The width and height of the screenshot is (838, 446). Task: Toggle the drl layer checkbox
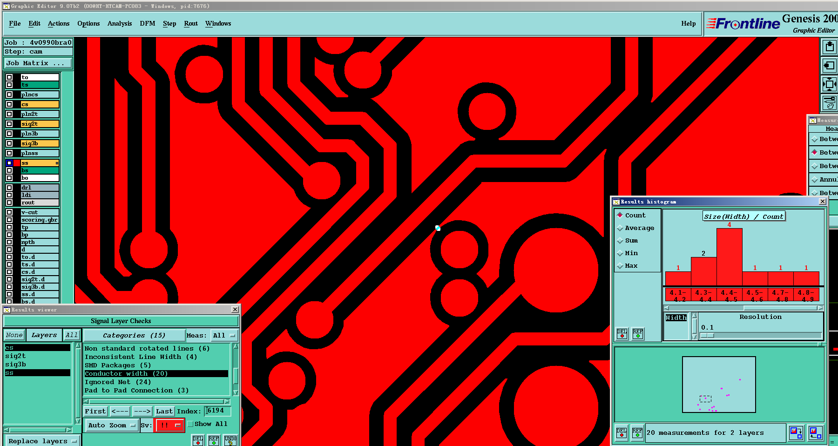tap(9, 188)
